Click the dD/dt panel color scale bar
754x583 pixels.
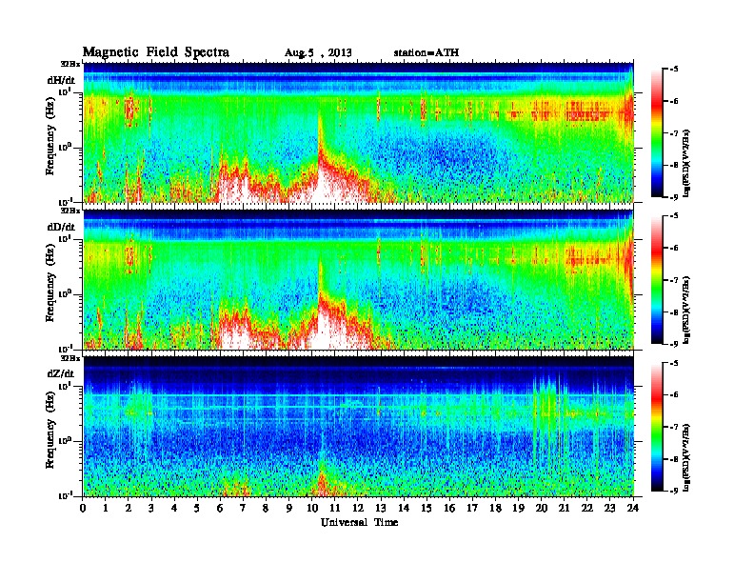(657, 280)
